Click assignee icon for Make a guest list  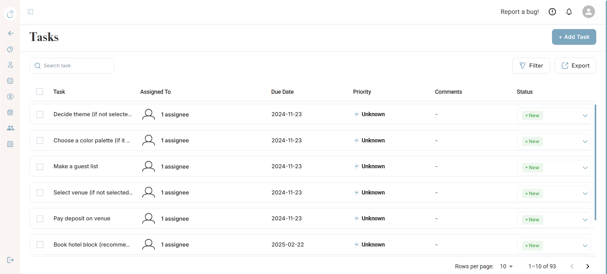click(x=149, y=166)
